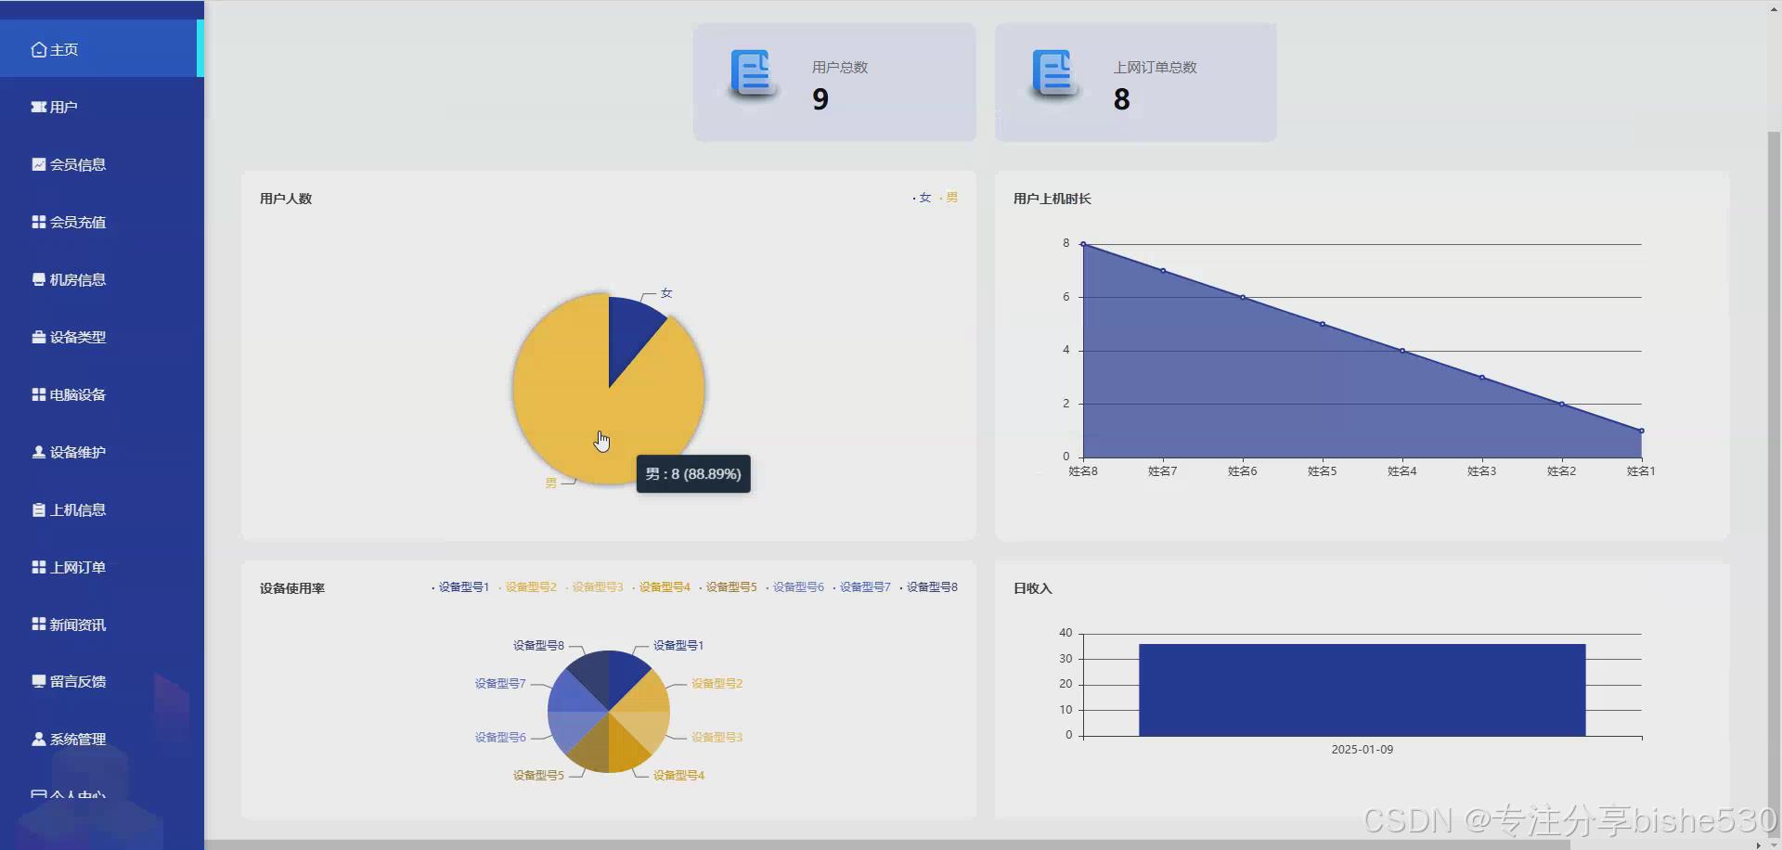The image size is (1782, 850).
Task: Open the 留言反馈 section
Action: click(102, 681)
